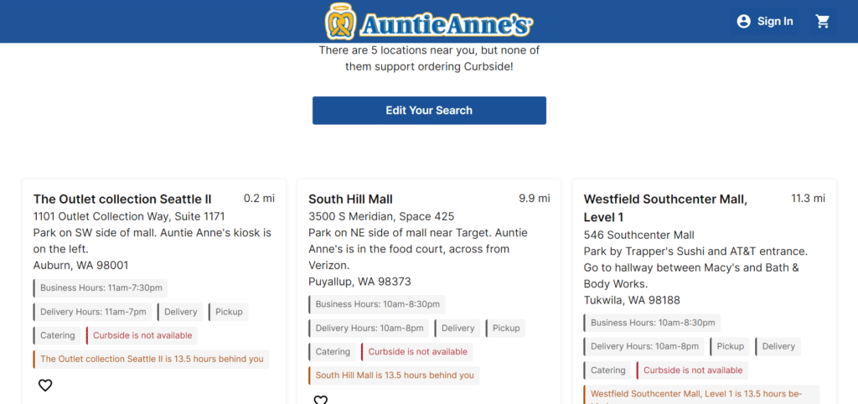This screenshot has height=404, width=858.
Task: Click Westfield Delivery Hours: 10am-8pm tag
Action: point(644,346)
